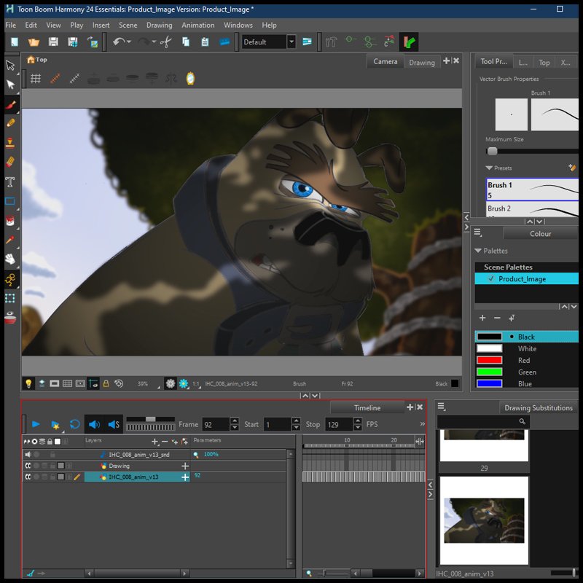The image size is (583, 583).
Task: Click the Add Palette plus button
Action: (482, 318)
